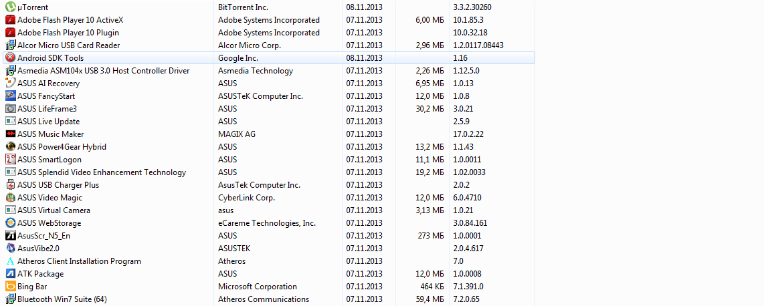Click version number 7.1.391.0

468,286
